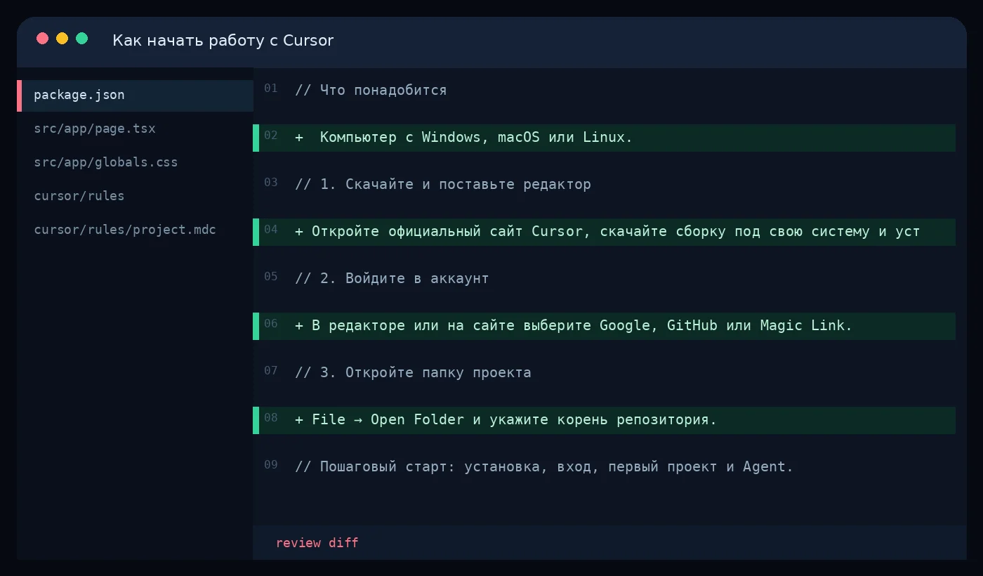Click comment "// 3. Откройте папку проекта"

pyautogui.click(x=413, y=373)
